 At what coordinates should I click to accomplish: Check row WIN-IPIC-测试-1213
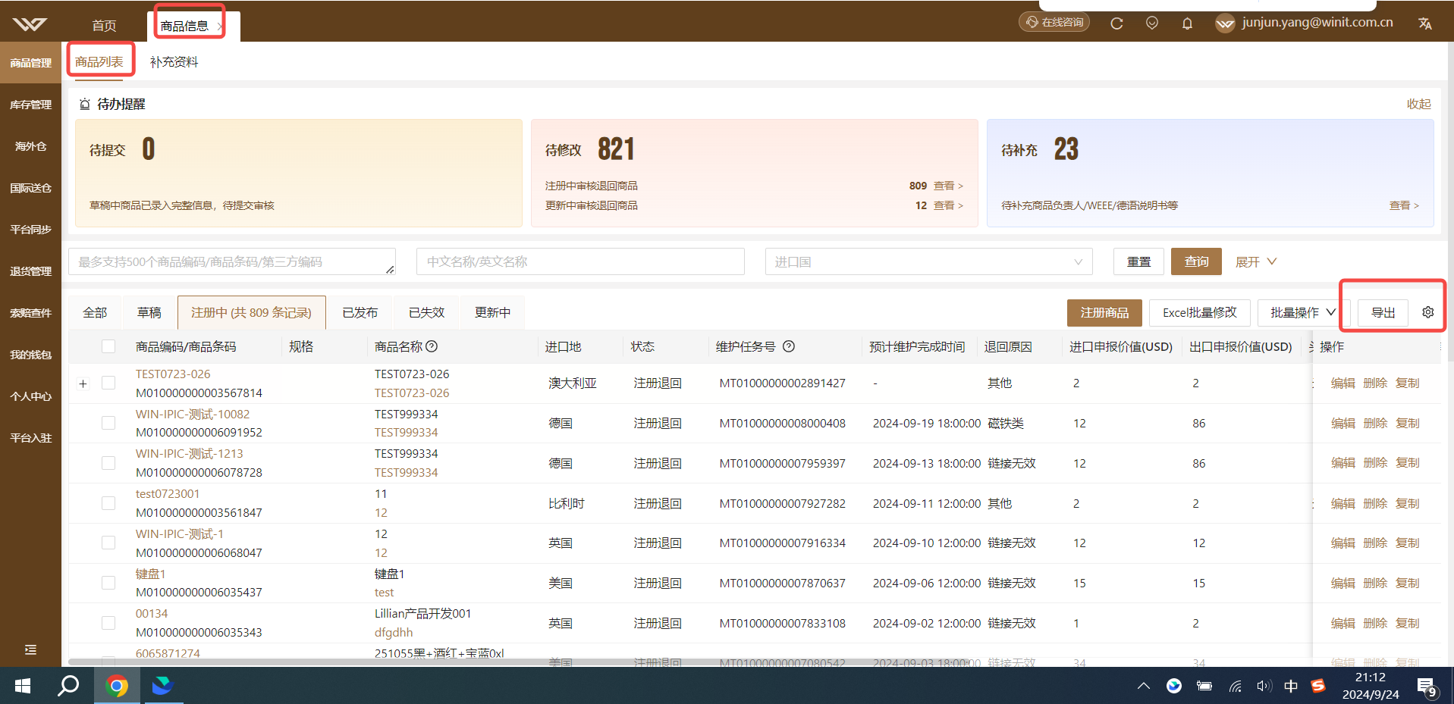[108, 463]
